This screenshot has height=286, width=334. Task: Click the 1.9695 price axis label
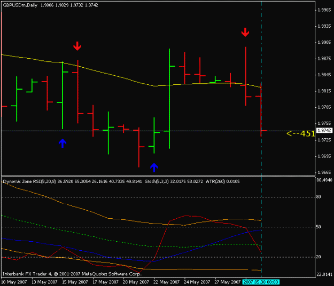(324, 156)
